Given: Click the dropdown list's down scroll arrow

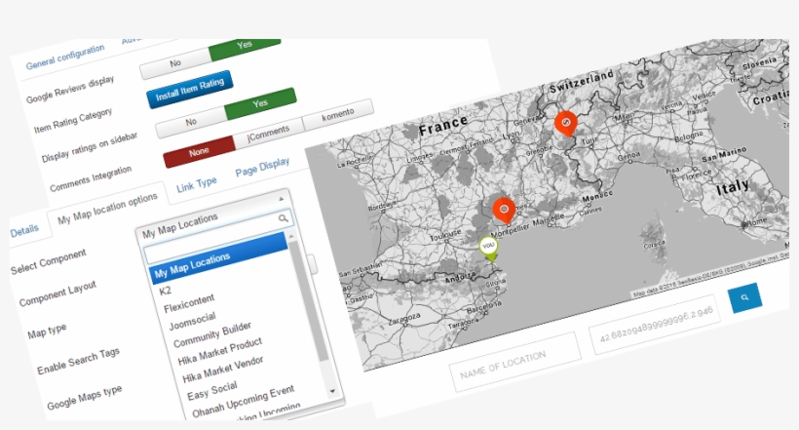Looking at the screenshot, I should tap(332, 391).
